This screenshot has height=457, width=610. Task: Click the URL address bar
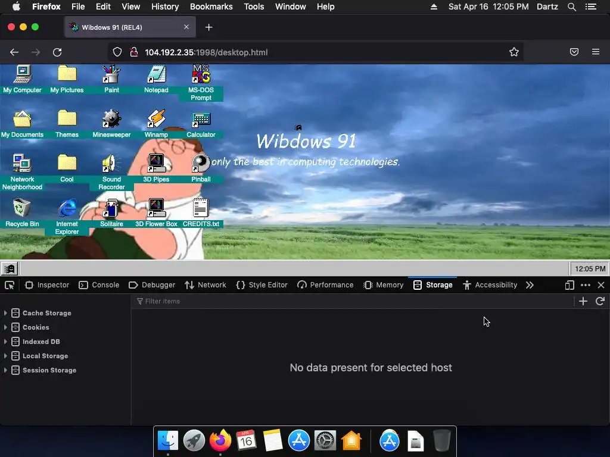(x=316, y=52)
